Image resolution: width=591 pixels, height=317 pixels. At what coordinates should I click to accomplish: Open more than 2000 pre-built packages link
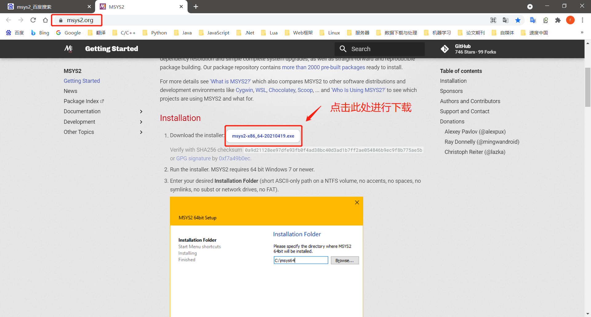(324, 67)
